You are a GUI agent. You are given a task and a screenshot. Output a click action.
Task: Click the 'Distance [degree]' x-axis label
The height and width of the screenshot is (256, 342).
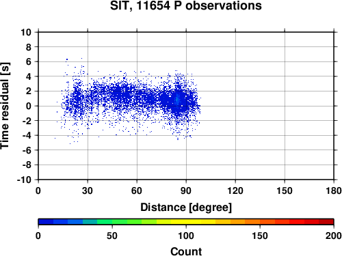(x=186, y=208)
